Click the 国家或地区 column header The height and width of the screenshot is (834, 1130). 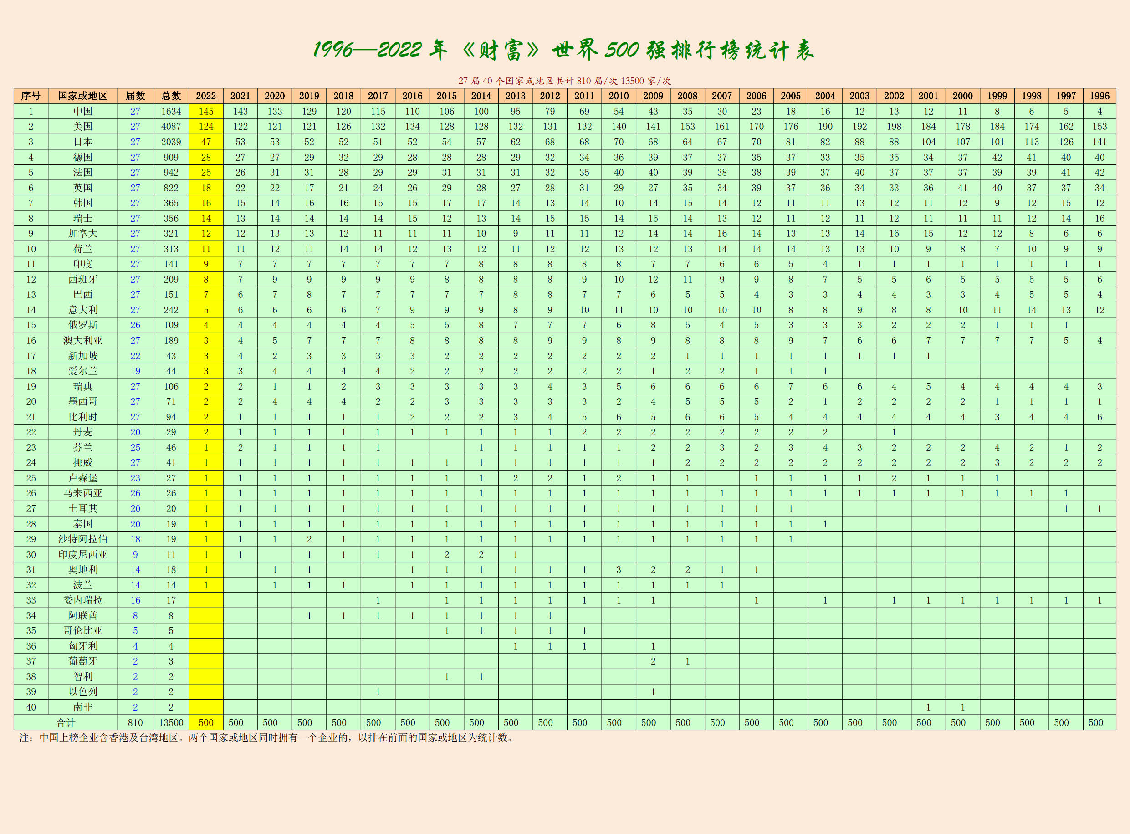[x=83, y=96]
